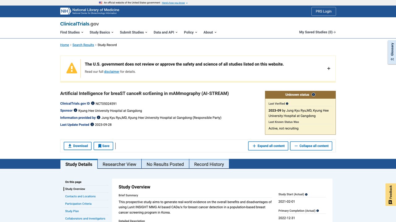Screen dimensions: 396x222
Task: Click the ClinicalTrials.gov site logo
Action: pos(80,24)
